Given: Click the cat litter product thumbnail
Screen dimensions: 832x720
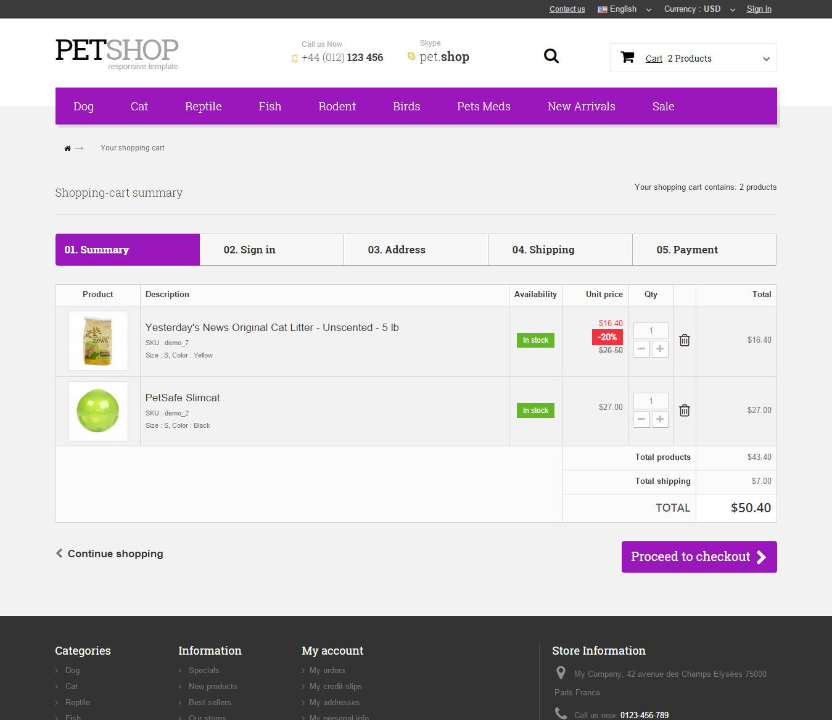Looking at the screenshot, I should pos(98,341).
